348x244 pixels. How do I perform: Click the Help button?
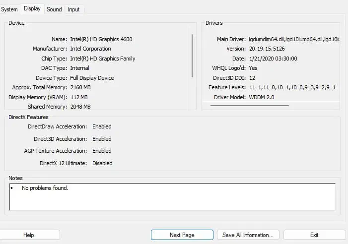click(x=29, y=235)
